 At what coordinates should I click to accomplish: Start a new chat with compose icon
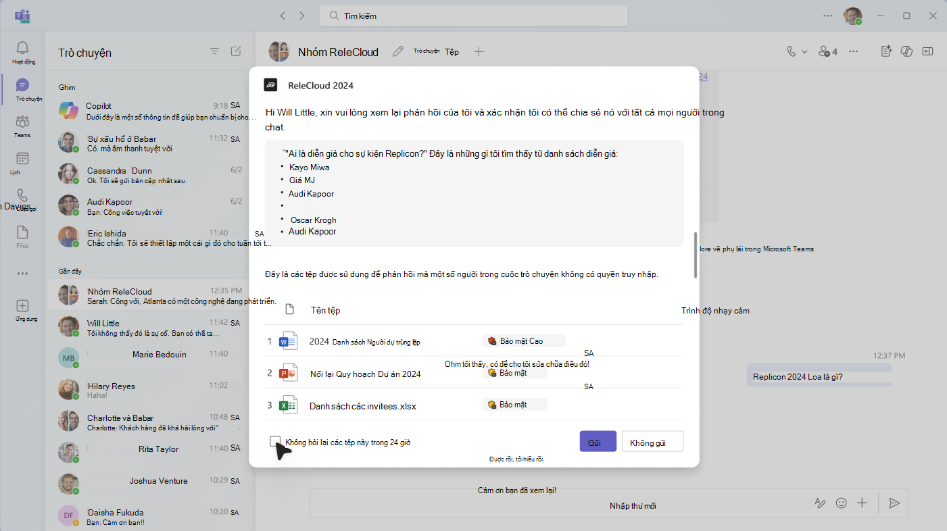pyautogui.click(x=235, y=51)
